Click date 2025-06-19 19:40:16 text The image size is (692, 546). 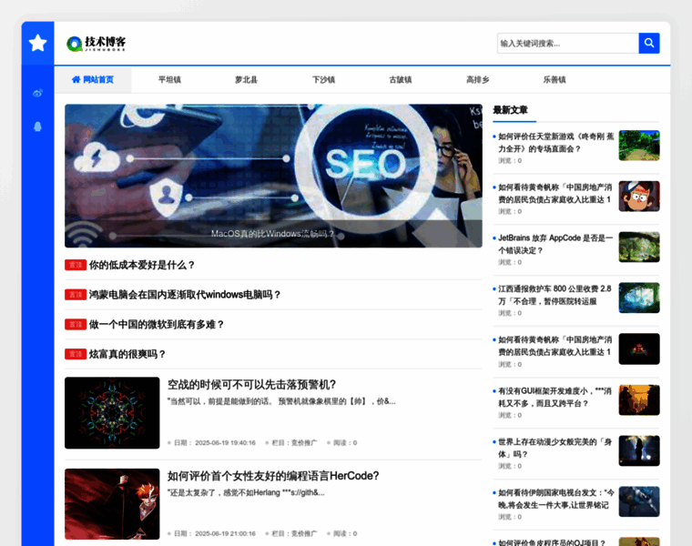point(225,442)
